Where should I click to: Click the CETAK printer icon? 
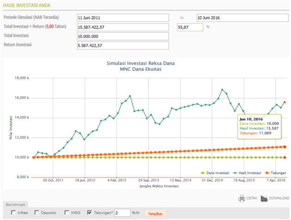tap(241, 198)
